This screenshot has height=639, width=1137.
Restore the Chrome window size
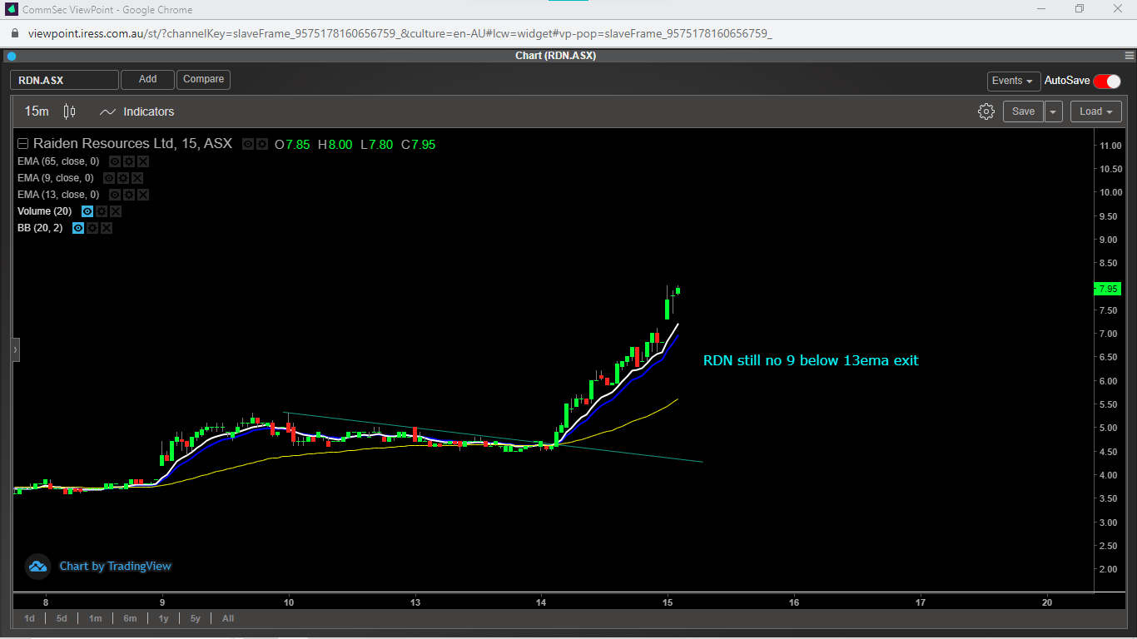[1080, 9]
